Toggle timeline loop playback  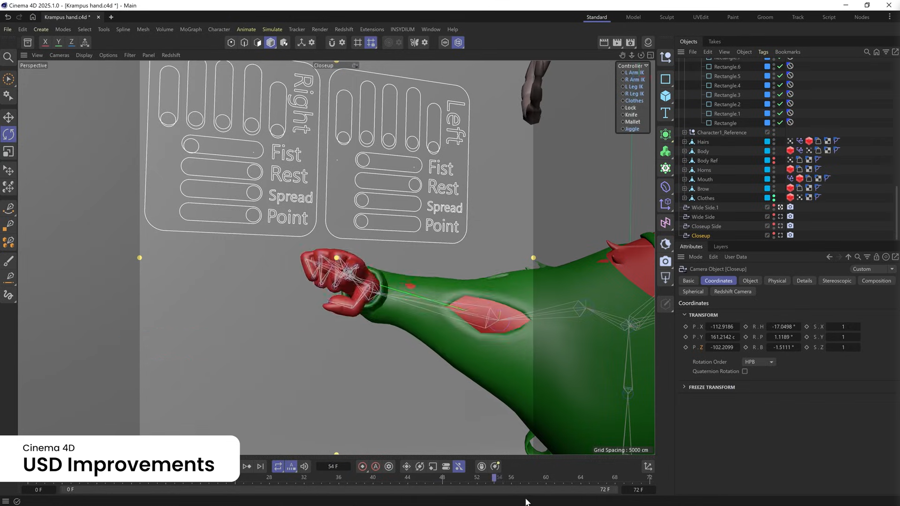(x=278, y=466)
